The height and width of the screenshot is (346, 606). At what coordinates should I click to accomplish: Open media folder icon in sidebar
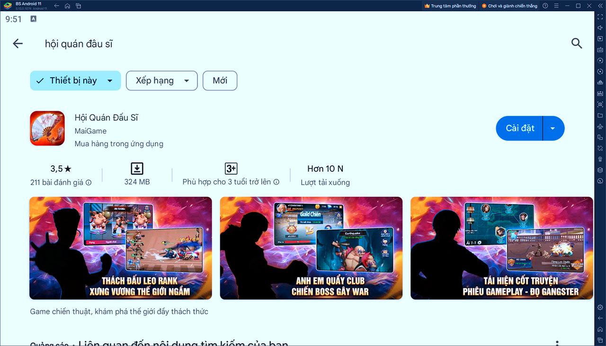(x=600, y=115)
